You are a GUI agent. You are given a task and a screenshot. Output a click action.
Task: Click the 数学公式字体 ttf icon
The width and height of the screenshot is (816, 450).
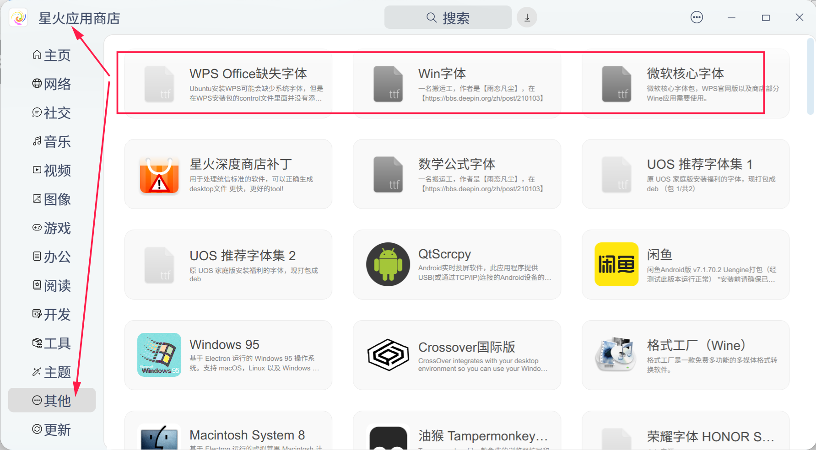click(x=388, y=174)
